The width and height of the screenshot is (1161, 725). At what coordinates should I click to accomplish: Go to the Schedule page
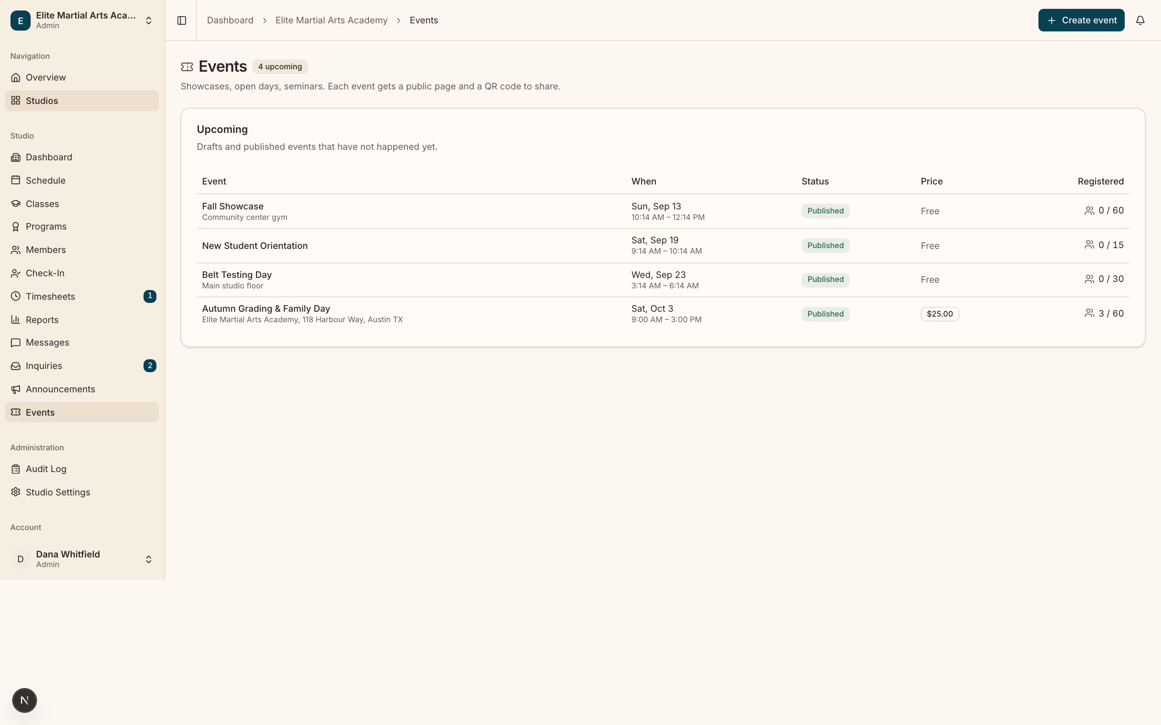pos(81,180)
